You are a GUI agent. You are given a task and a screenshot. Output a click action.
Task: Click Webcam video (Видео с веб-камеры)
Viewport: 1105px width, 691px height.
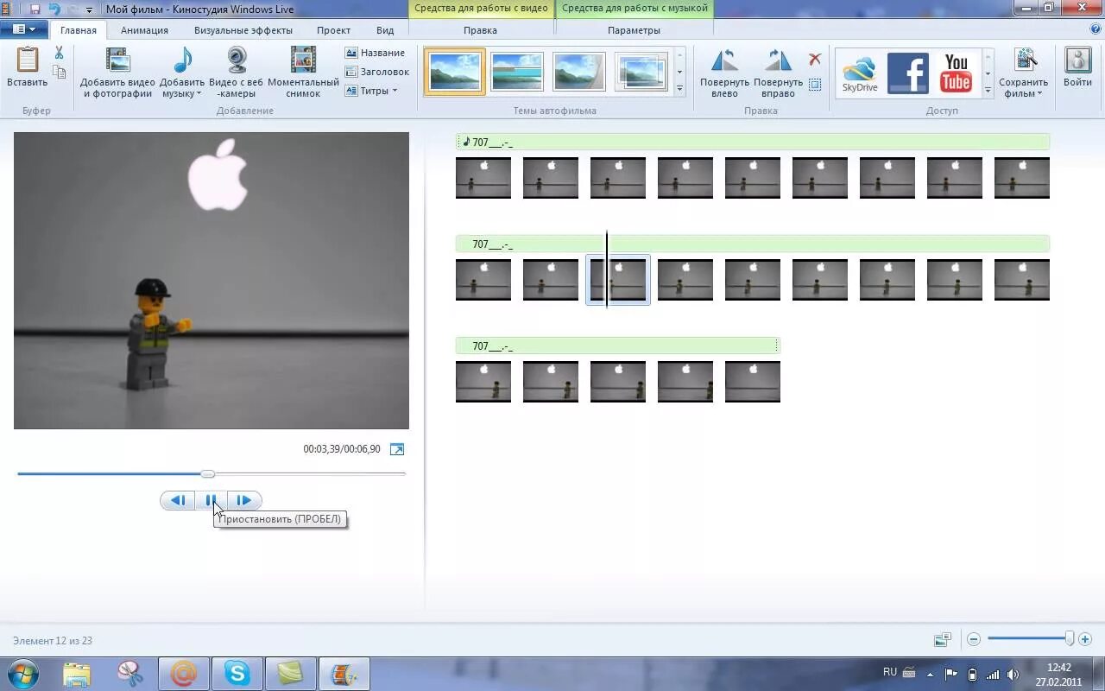pos(237,73)
